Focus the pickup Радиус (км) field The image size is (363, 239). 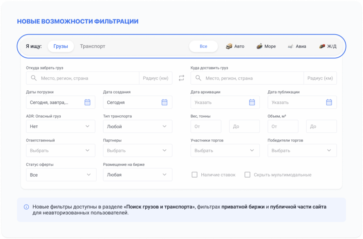(156, 78)
